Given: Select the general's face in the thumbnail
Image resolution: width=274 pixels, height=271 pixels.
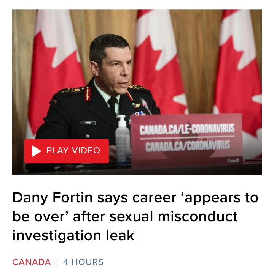Looking at the screenshot, I should point(116,70).
